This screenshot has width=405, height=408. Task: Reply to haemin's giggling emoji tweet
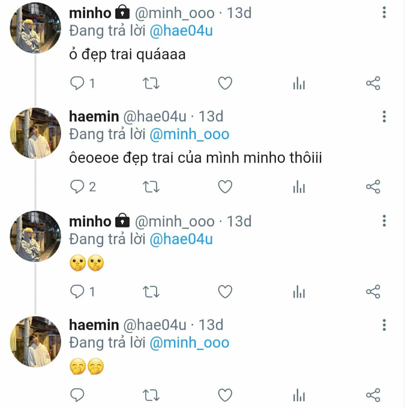coord(77,395)
